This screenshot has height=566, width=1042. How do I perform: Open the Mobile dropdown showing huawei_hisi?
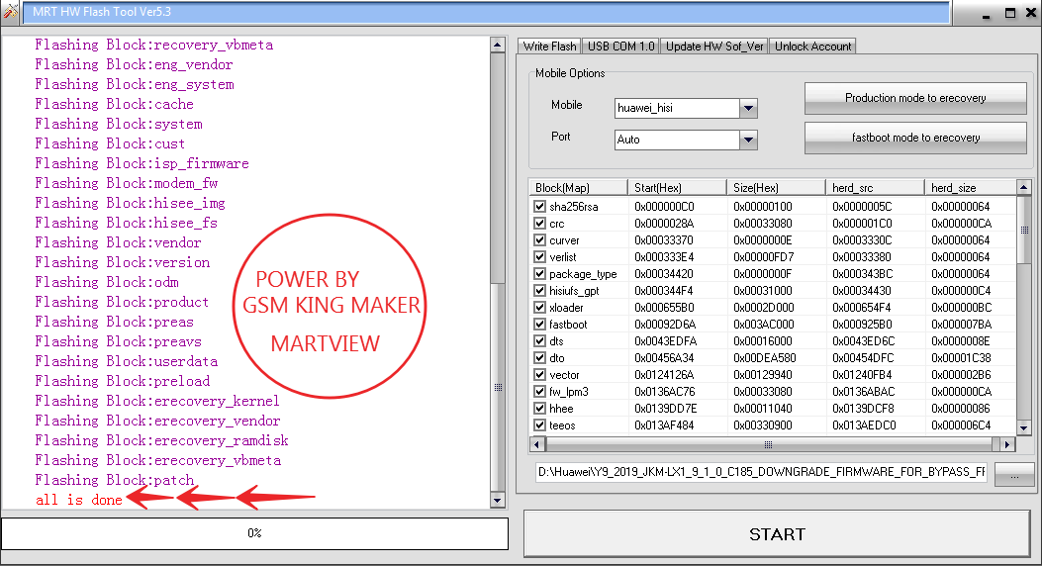pyautogui.click(x=748, y=108)
